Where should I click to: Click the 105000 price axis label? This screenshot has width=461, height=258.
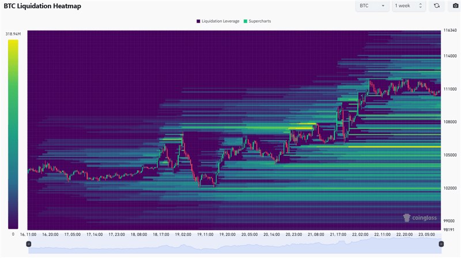pos(450,155)
